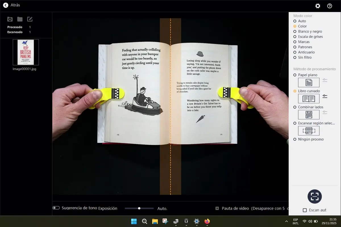This screenshot has height=227, width=341.
Task: Click the exposure slider handle
Action: (139, 208)
